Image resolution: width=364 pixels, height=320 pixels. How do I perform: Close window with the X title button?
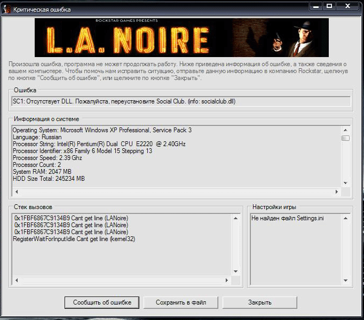click(x=347, y=6)
